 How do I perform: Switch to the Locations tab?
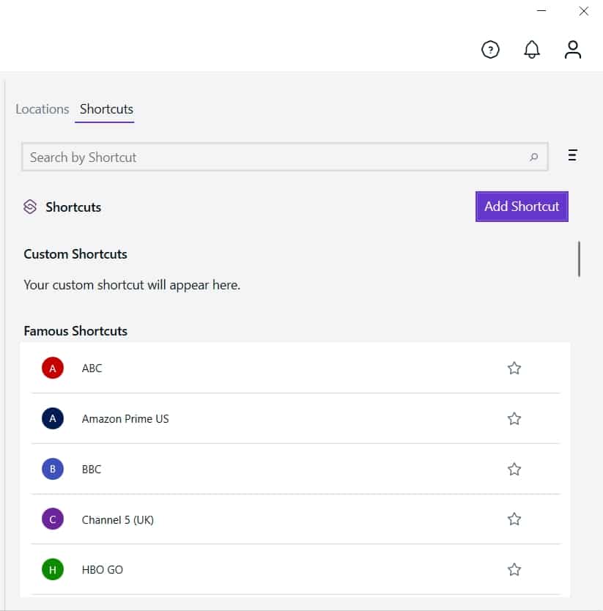pos(42,109)
